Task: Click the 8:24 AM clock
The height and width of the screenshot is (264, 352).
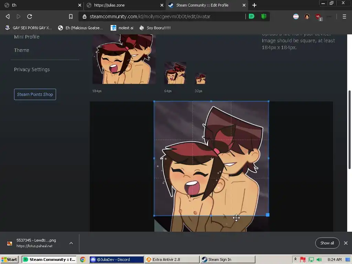Action: coord(334,260)
